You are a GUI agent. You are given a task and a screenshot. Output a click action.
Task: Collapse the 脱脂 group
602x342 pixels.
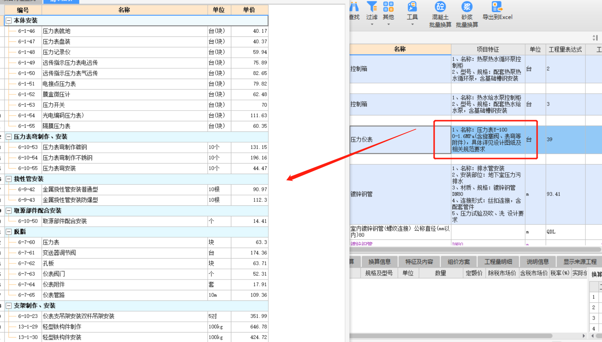tap(8, 232)
